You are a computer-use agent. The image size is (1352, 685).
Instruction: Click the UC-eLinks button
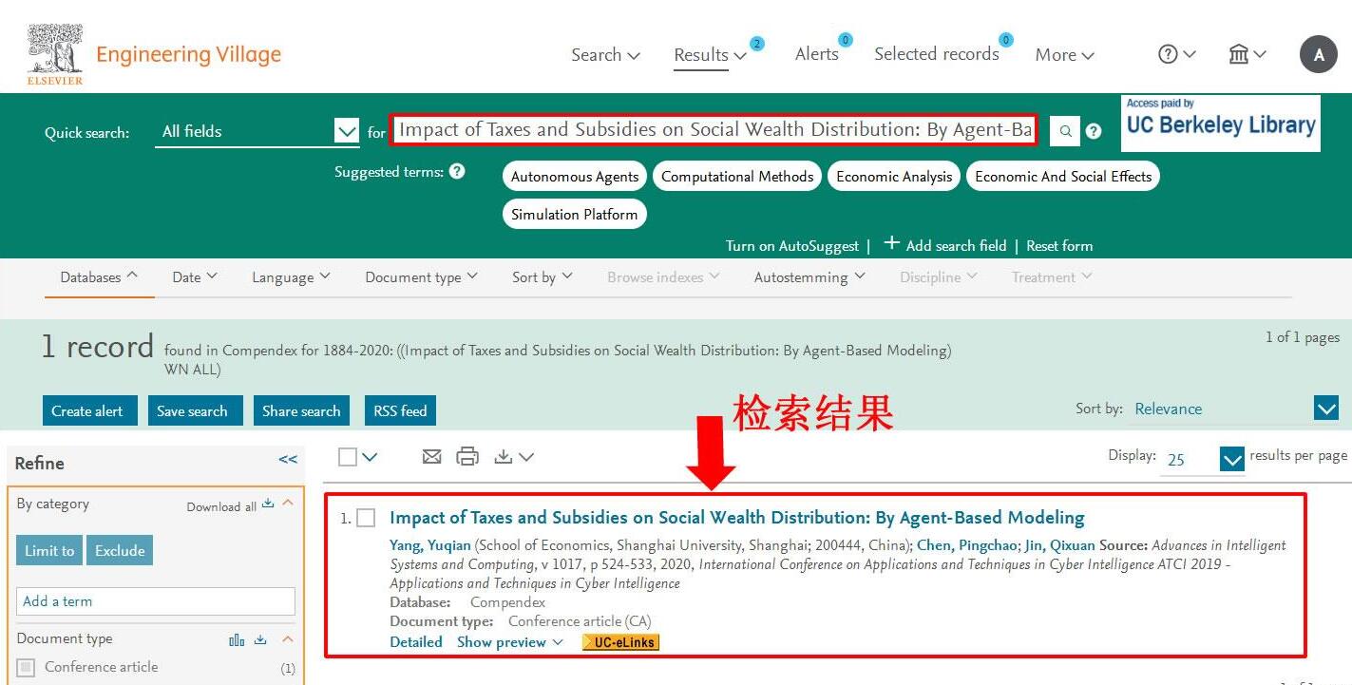(x=620, y=642)
